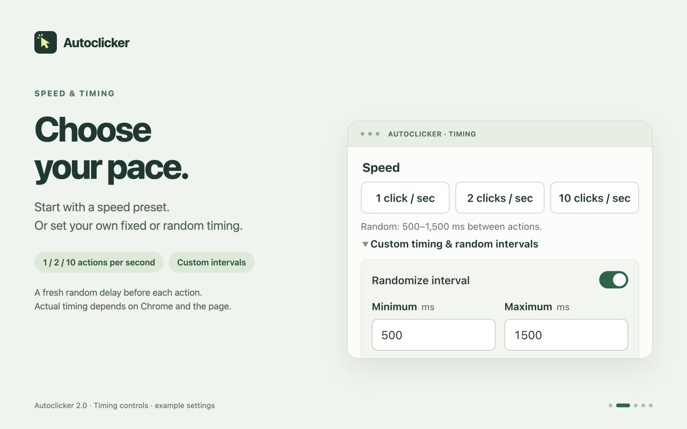Click 'Random: 500–1,500 ms between actions.' text

click(451, 226)
